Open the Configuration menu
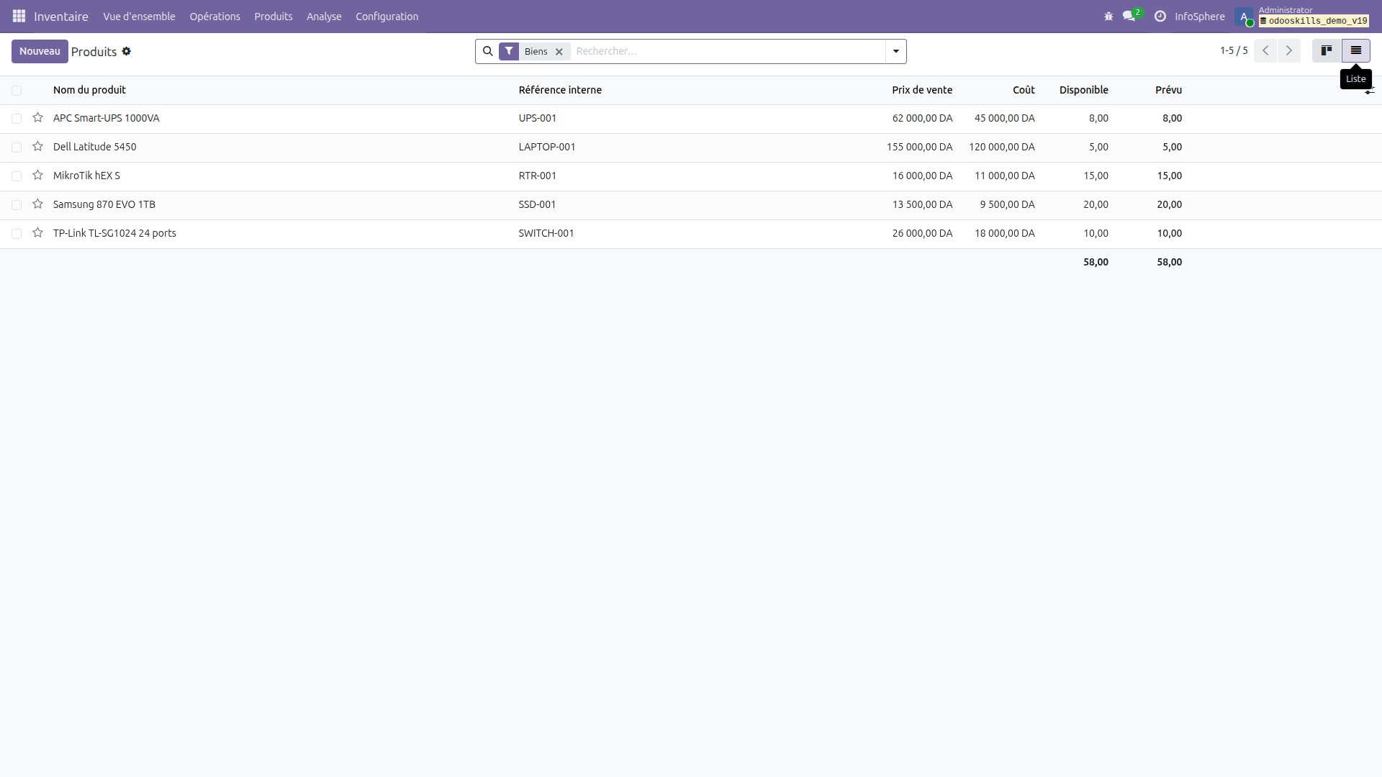This screenshot has height=777, width=1382. click(387, 16)
